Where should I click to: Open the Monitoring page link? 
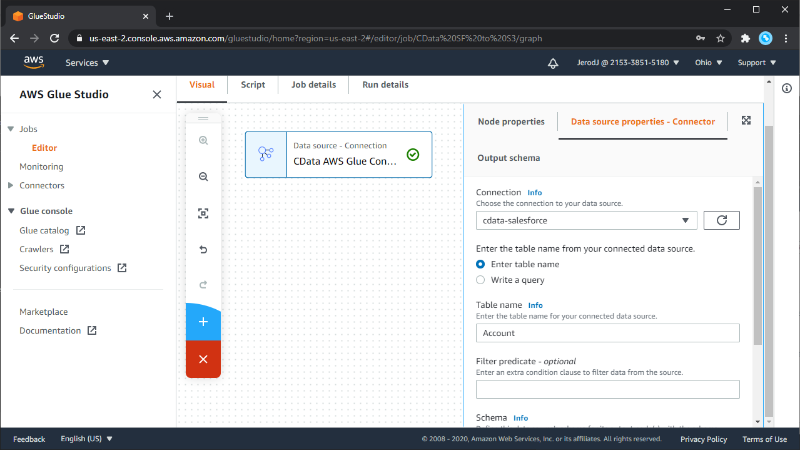tap(41, 166)
